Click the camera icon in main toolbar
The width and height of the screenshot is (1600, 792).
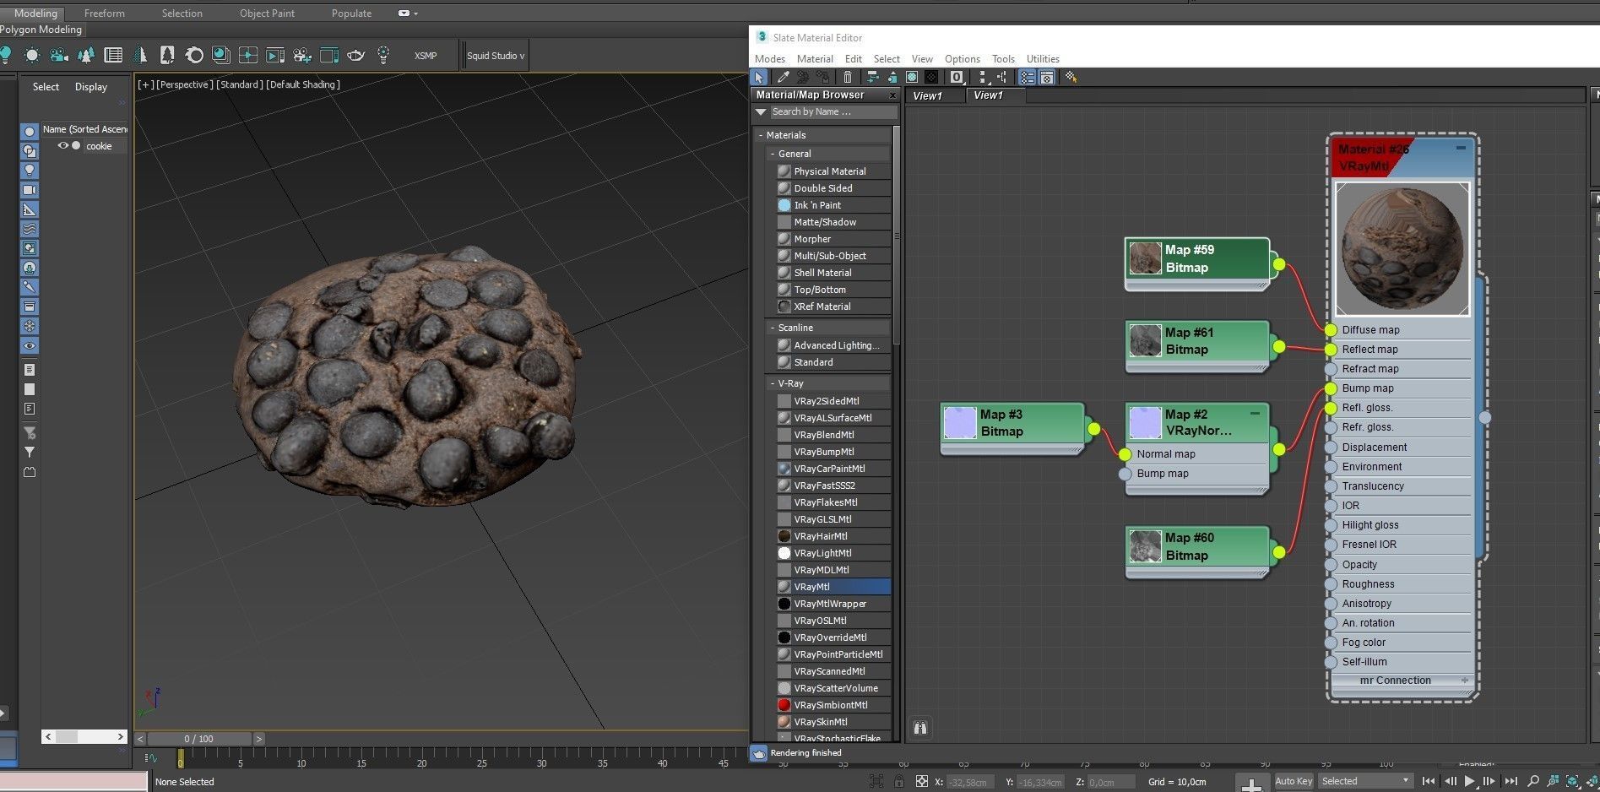(59, 55)
